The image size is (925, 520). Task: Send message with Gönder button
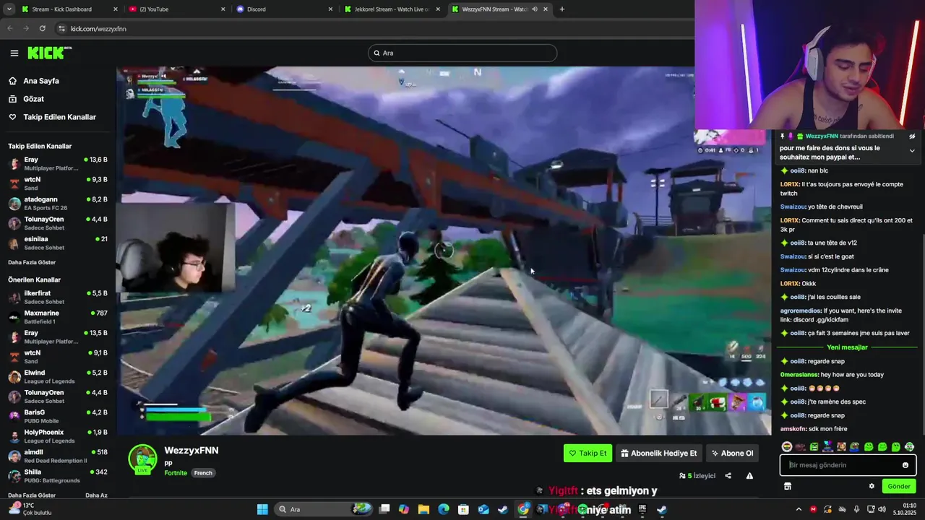tap(899, 486)
